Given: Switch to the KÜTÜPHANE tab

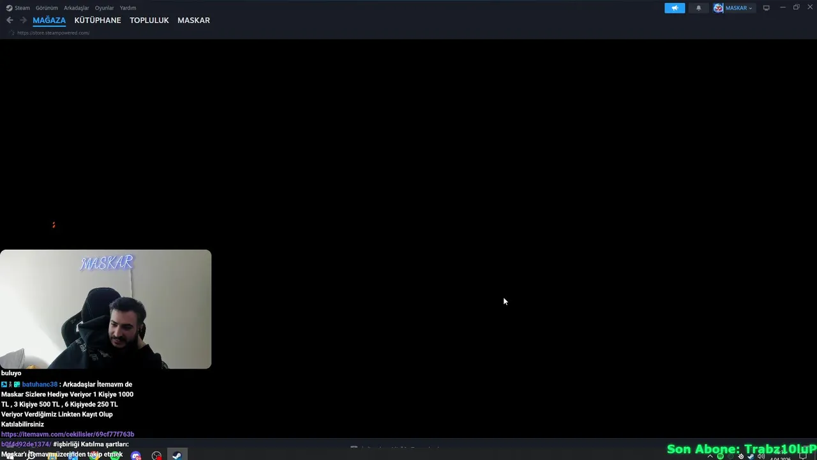Looking at the screenshot, I should click(98, 20).
